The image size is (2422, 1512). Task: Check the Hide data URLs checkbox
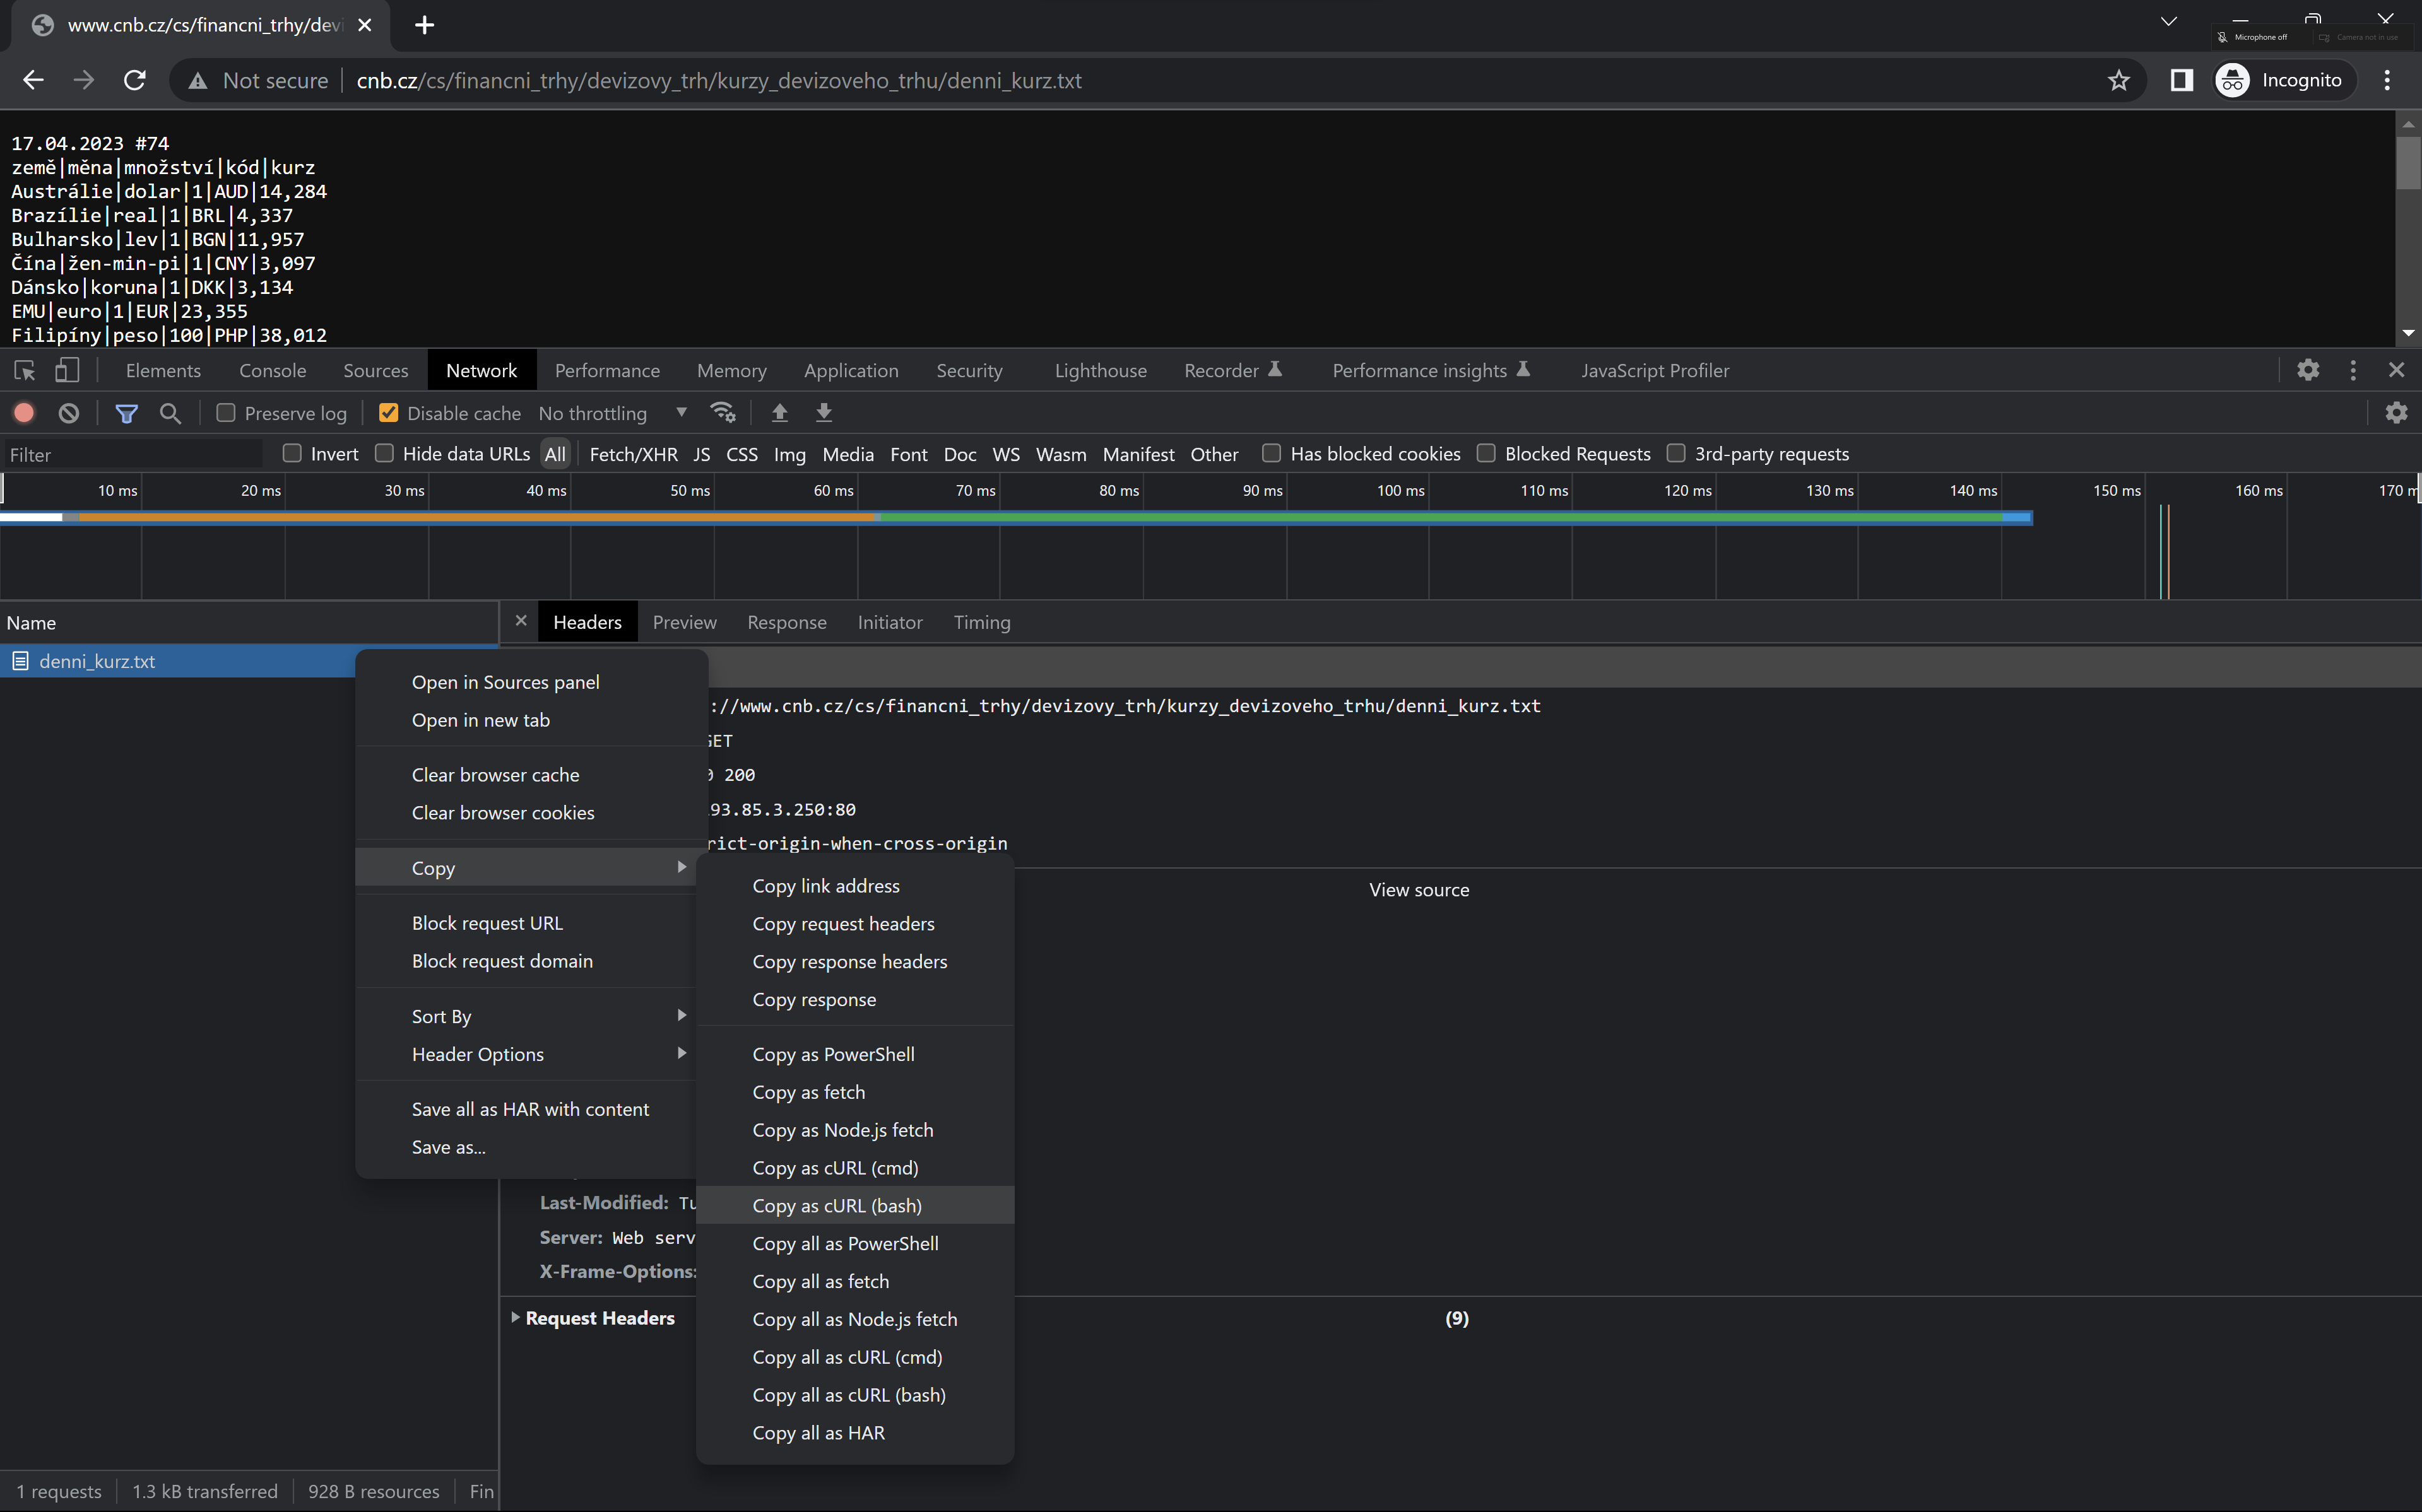pyautogui.click(x=384, y=453)
